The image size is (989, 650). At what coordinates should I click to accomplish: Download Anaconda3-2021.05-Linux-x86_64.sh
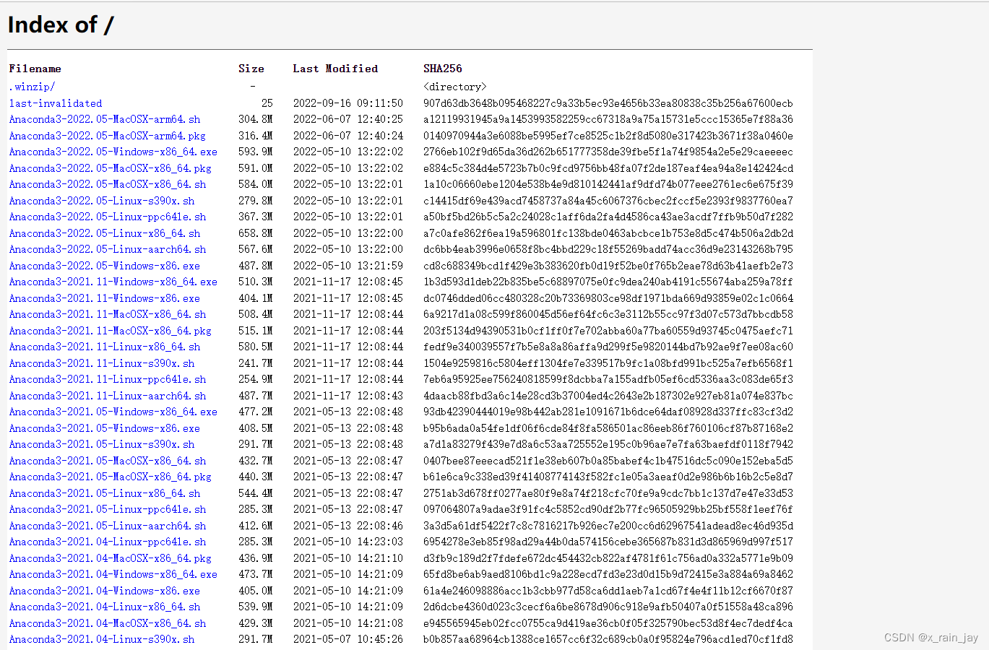pyautogui.click(x=105, y=493)
